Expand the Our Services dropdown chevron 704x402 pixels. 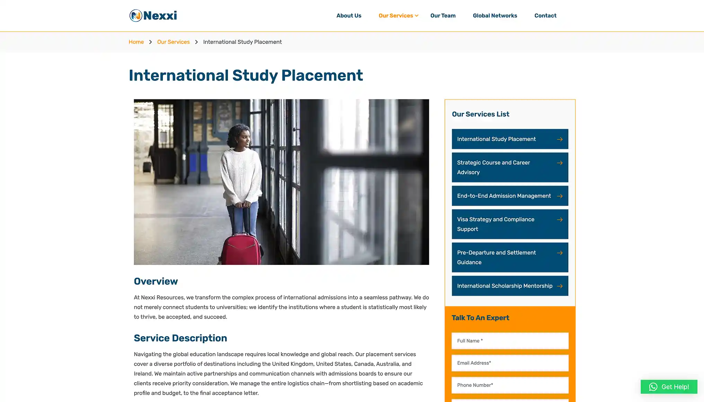[x=416, y=16]
